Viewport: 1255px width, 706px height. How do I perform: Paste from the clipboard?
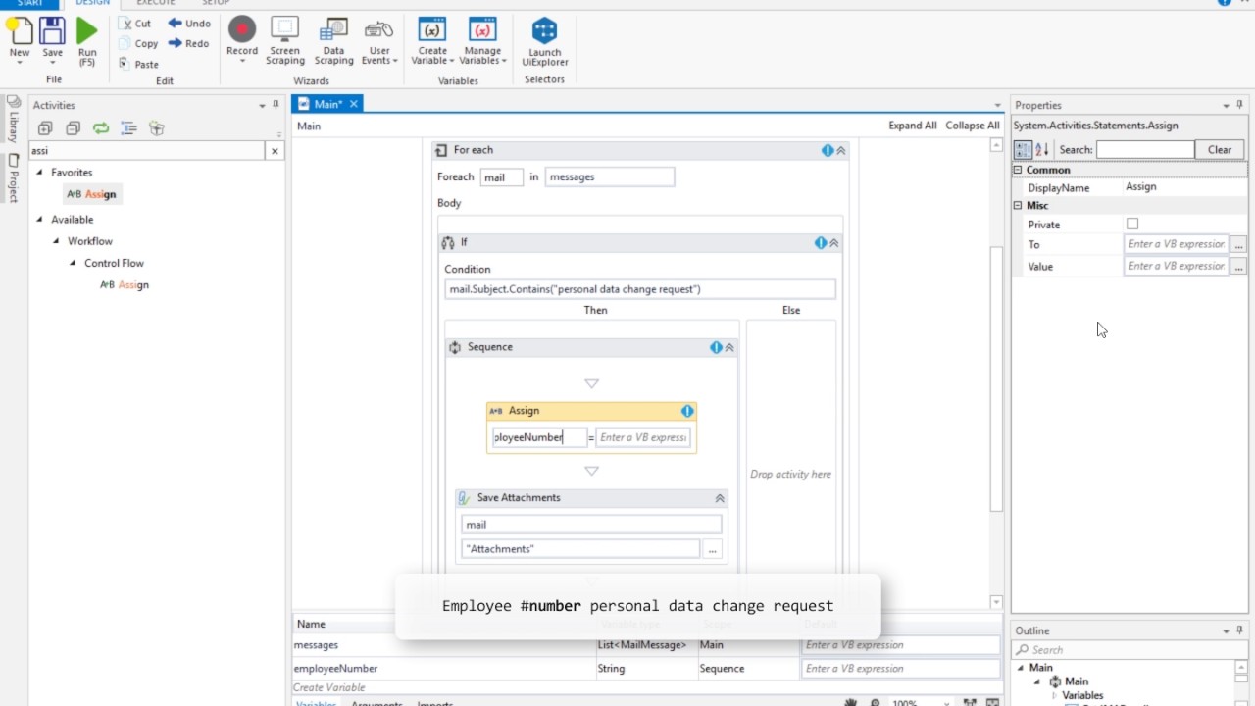[138, 64]
